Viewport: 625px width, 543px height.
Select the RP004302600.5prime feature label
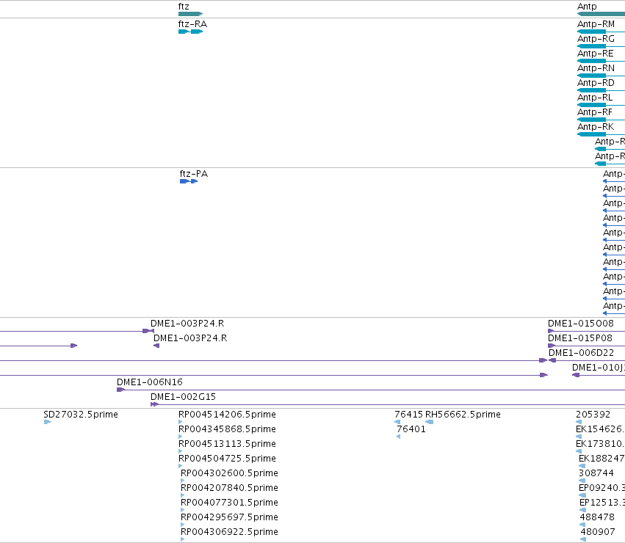[x=230, y=473]
